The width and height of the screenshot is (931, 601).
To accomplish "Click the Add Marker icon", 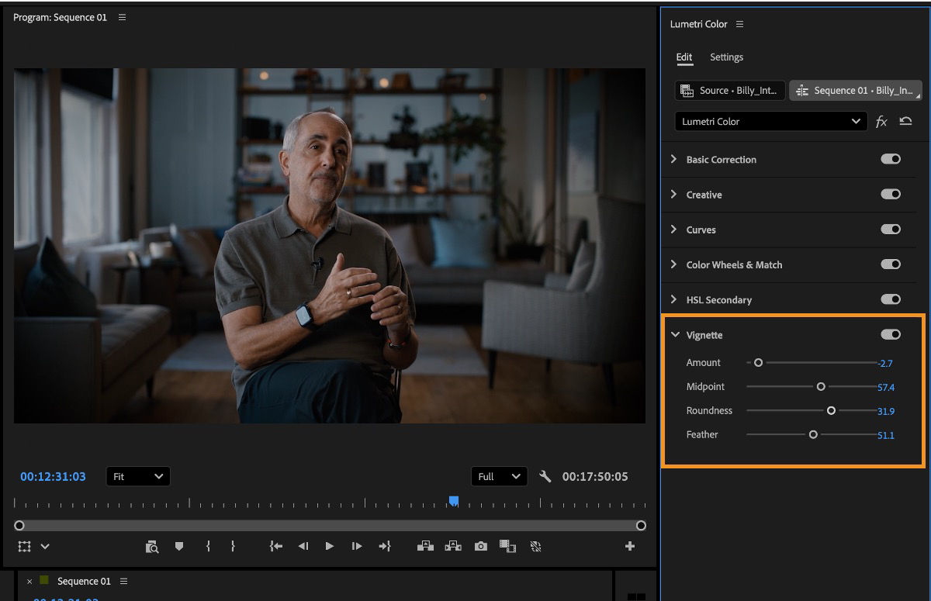I will 179,546.
